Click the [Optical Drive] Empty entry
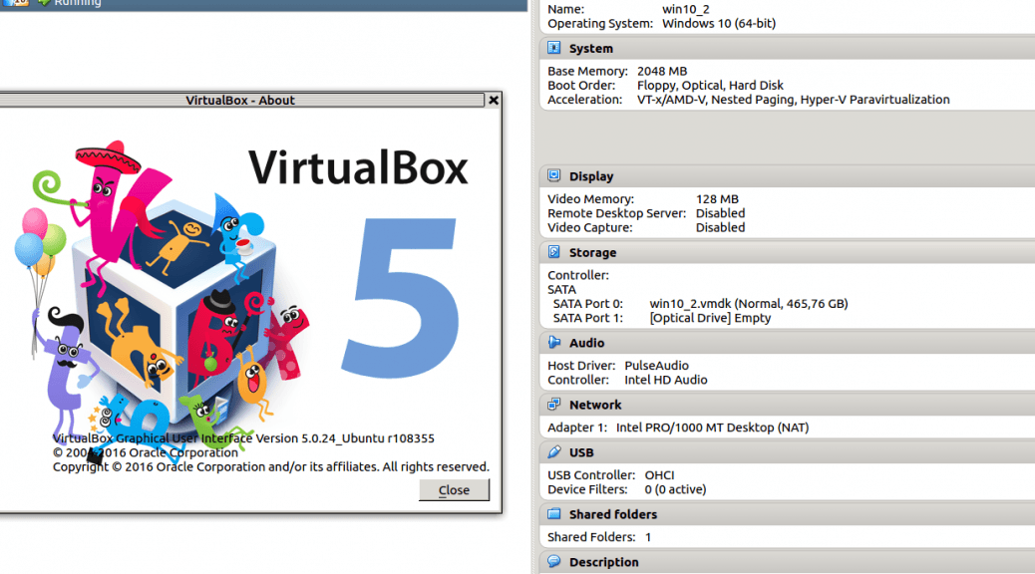The width and height of the screenshot is (1035, 574). click(710, 318)
